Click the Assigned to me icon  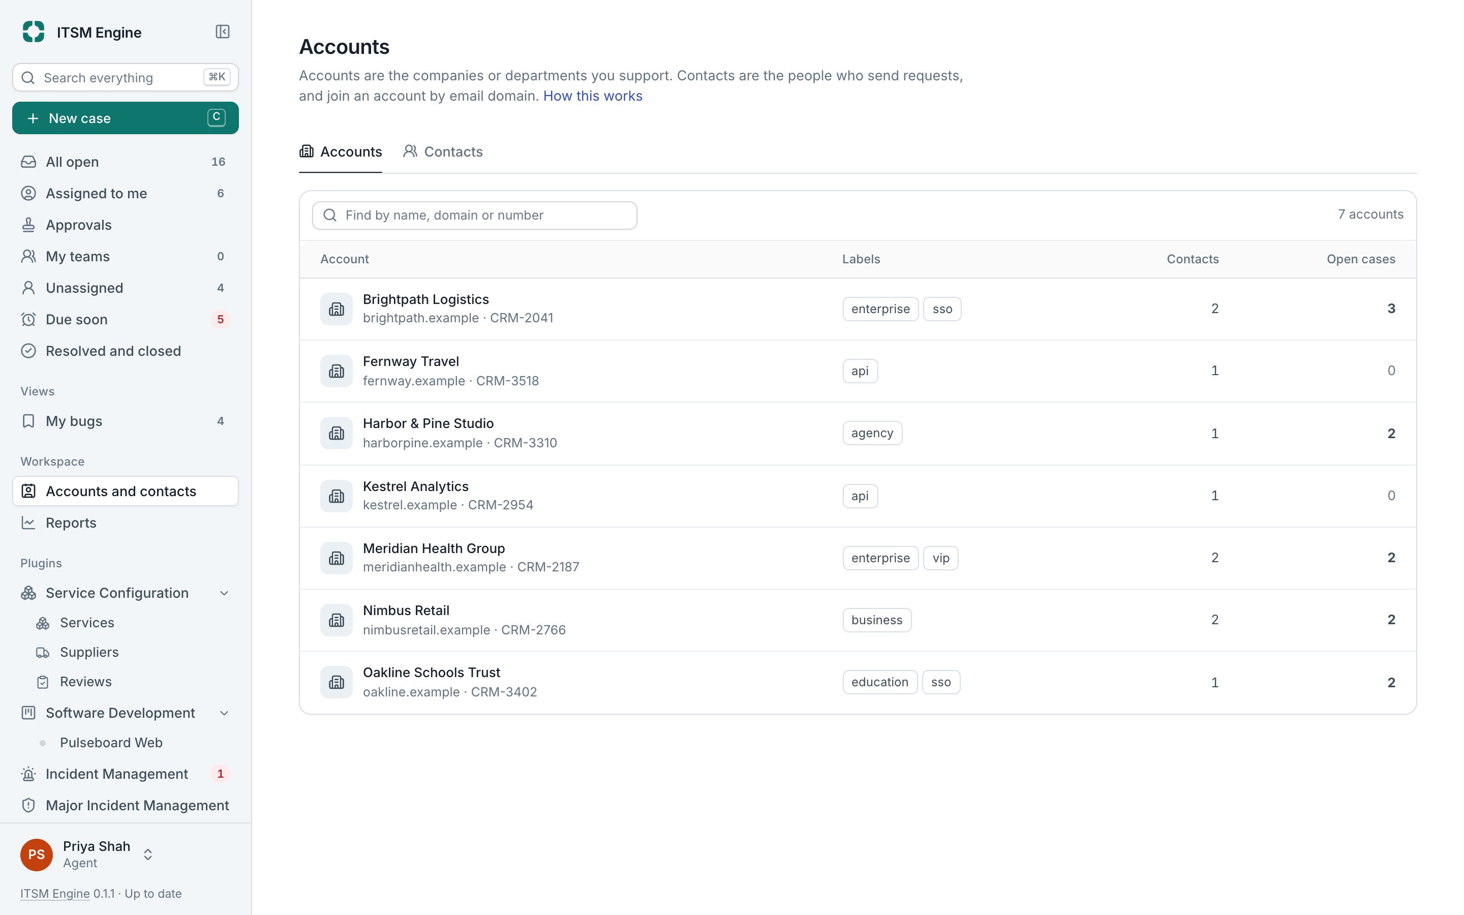point(28,193)
